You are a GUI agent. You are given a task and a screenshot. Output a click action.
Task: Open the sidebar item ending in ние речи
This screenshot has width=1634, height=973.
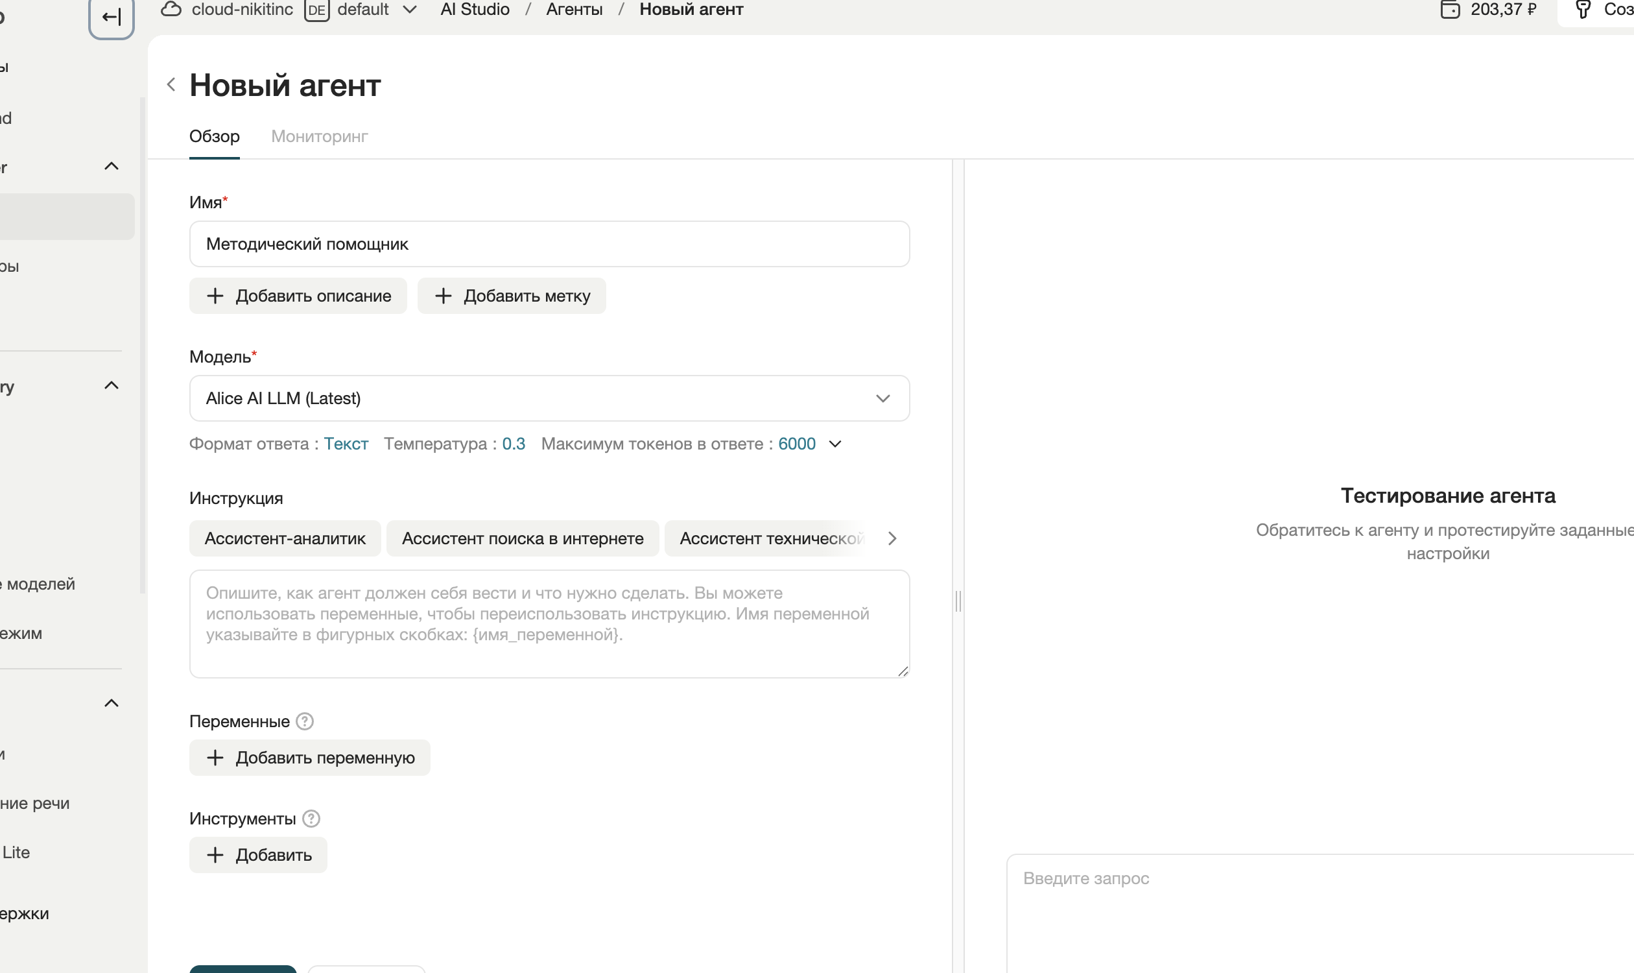pyautogui.click(x=35, y=803)
